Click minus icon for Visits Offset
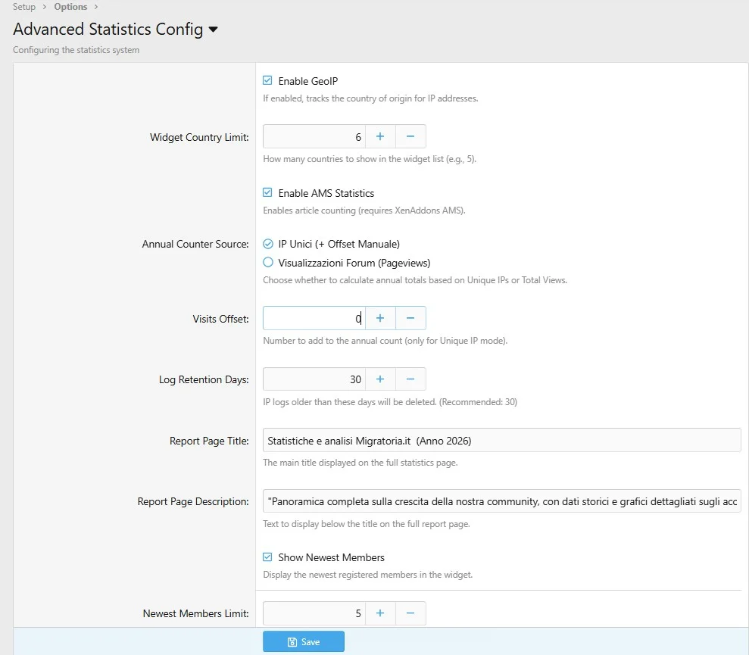749x655 pixels. [x=410, y=318]
